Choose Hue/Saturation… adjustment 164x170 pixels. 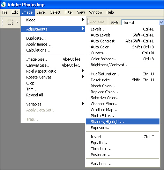[x=122, y=74]
